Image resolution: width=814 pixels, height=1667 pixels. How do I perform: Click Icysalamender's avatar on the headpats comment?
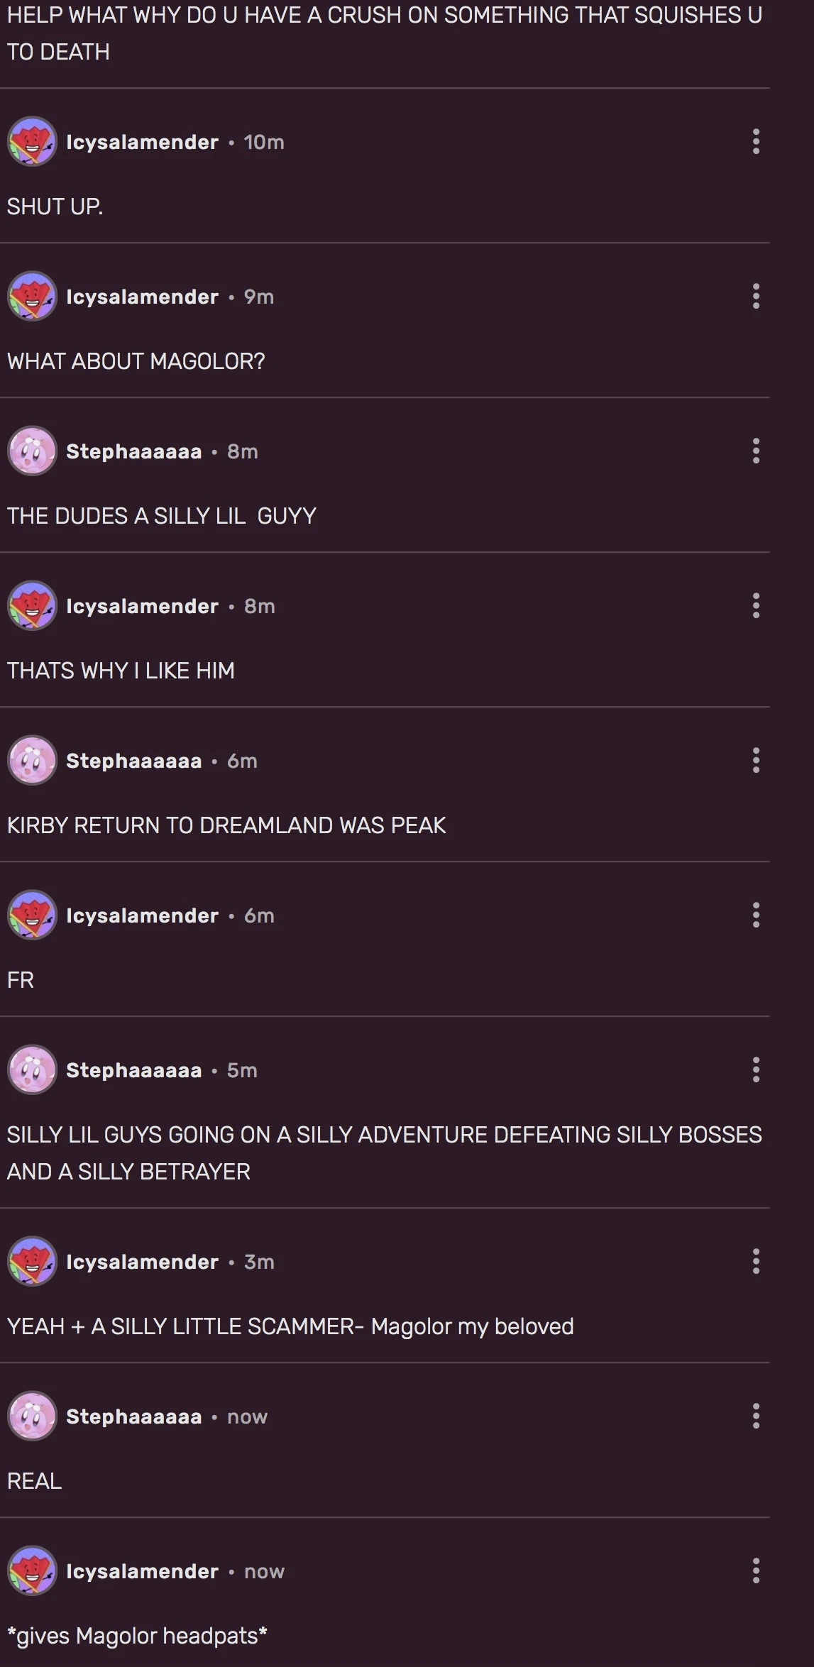click(32, 1570)
